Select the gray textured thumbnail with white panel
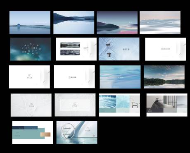 coord(75,105)
